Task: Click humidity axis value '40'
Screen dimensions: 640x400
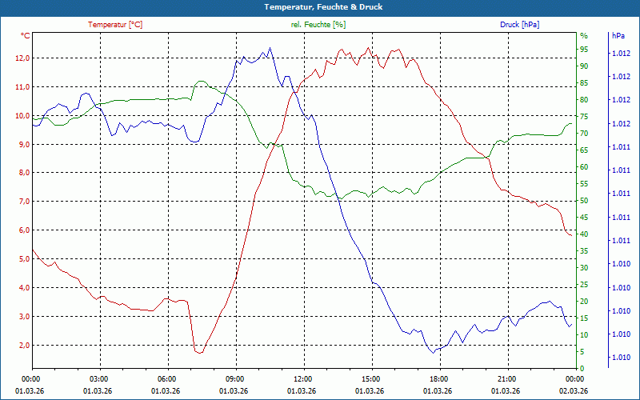Action: click(584, 234)
